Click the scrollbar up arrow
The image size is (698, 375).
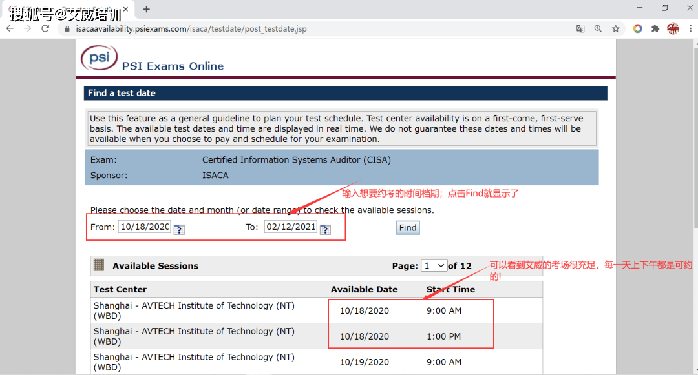coord(695,43)
